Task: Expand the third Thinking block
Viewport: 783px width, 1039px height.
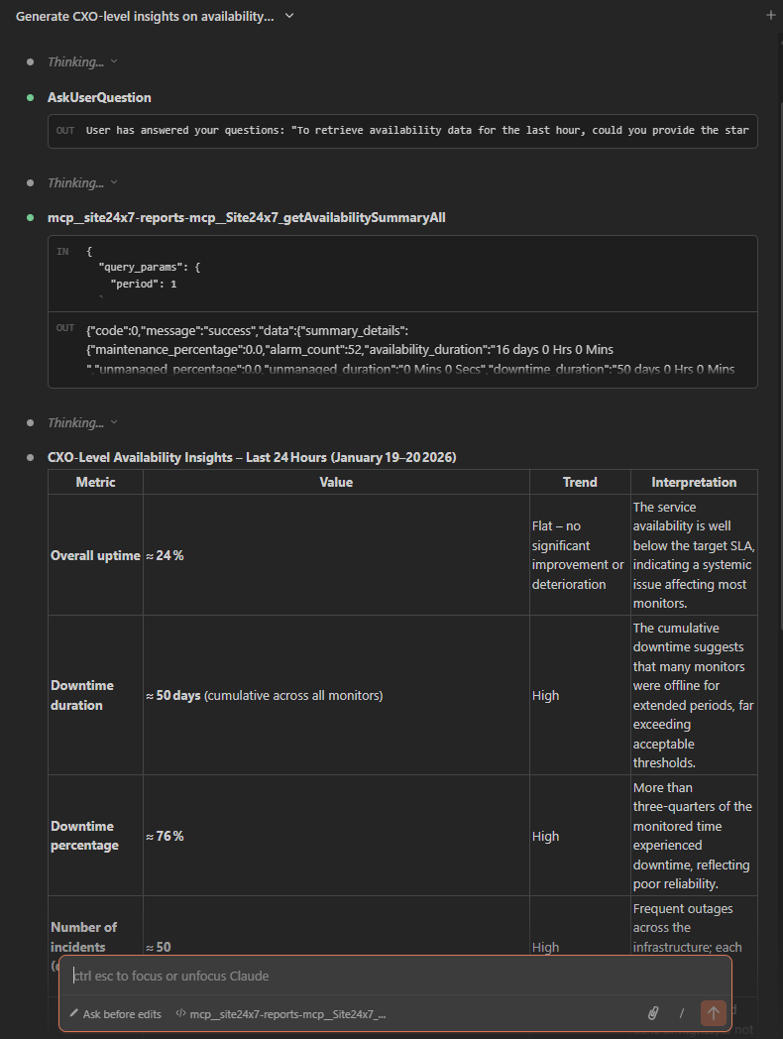Action: tap(81, 422)
